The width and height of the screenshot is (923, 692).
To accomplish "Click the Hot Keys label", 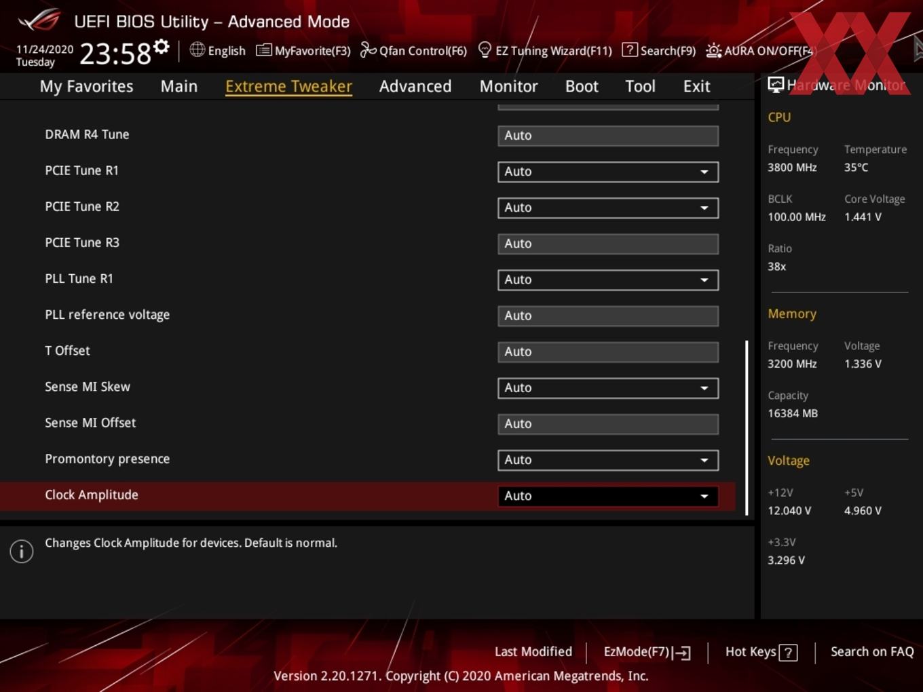I will [x=751, y=651].
